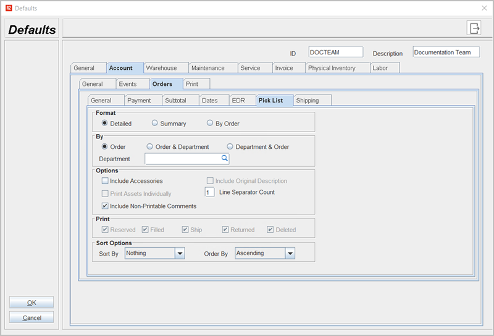Select Order & Department grouping

pos(150,147)
